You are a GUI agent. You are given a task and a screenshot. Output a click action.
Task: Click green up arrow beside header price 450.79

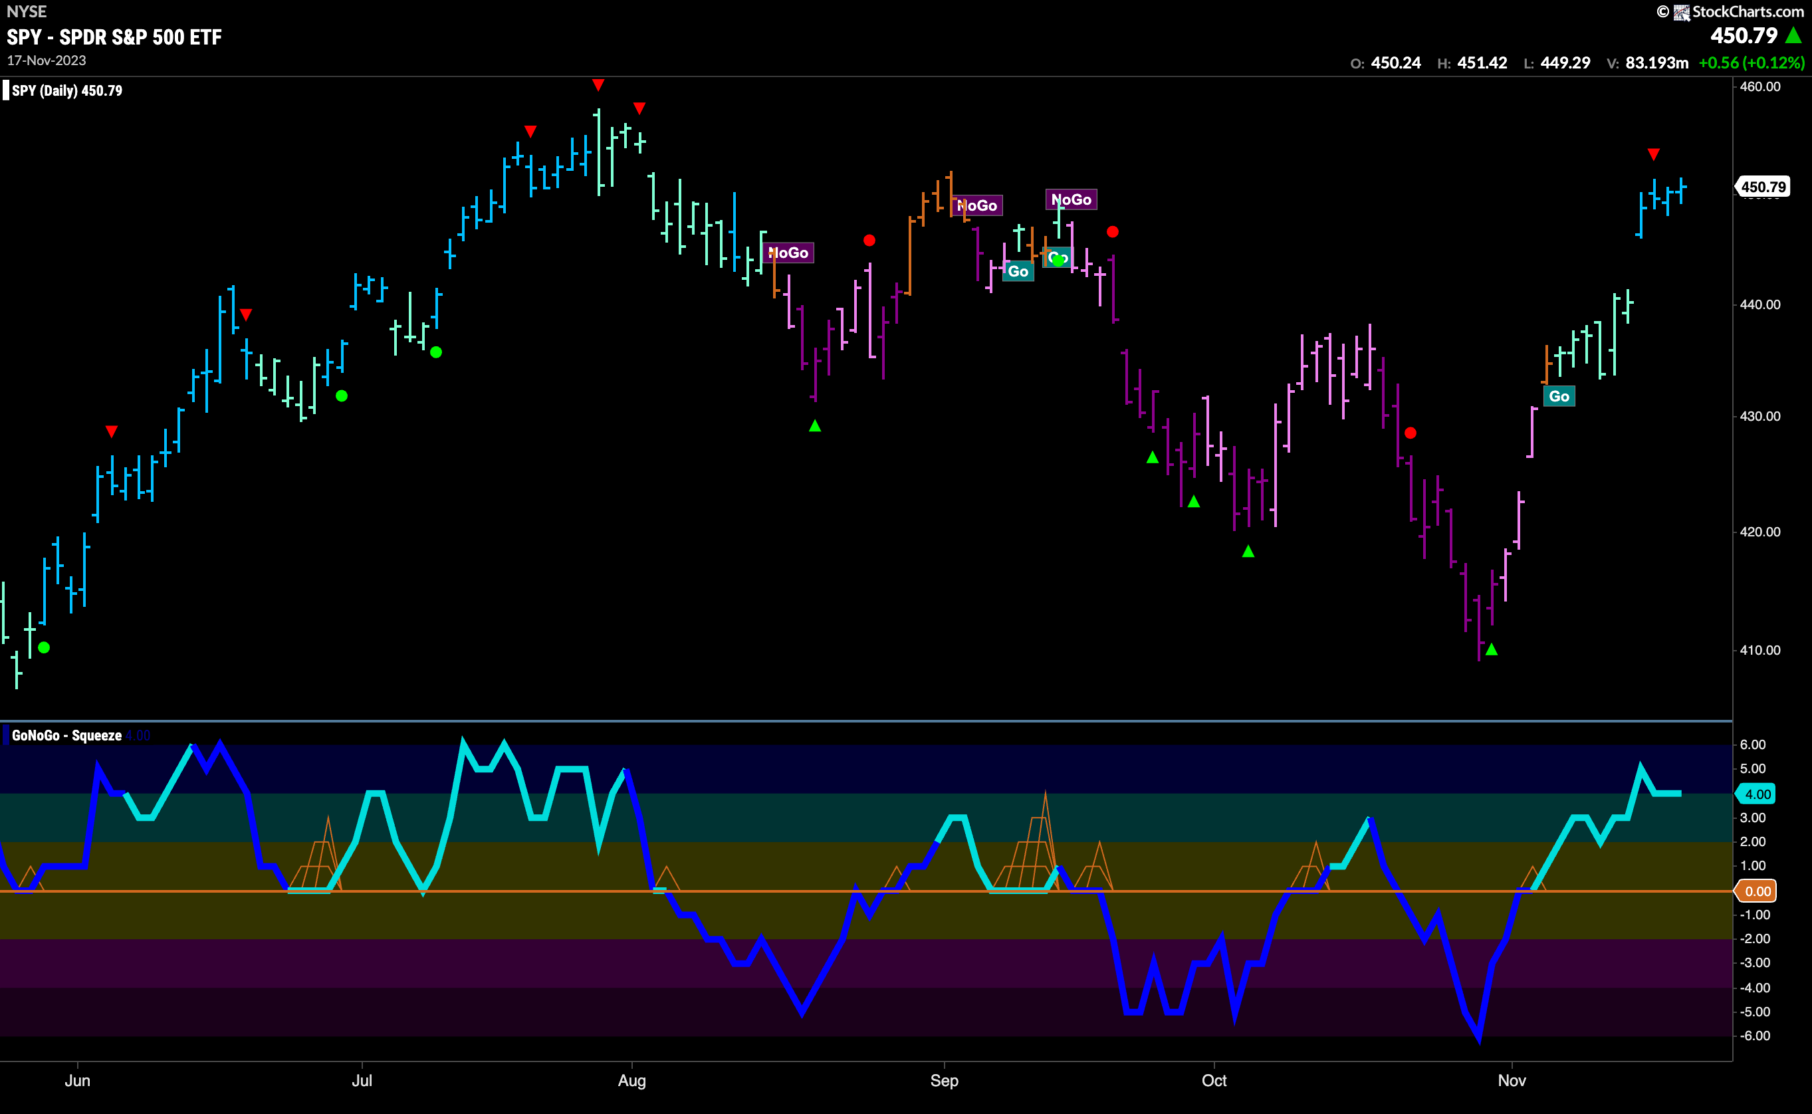click(x=1793, y=35)
